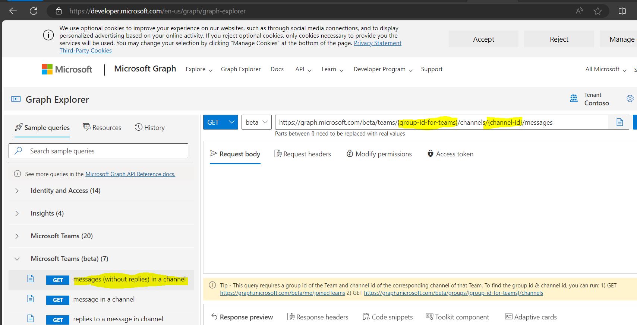
Task: Click the browser address bar URL
Action: [x=157, y=11]
